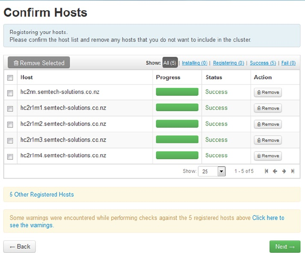Toggle the select-all hosts checkbox in header
This screenshot has width=305, height=253.
coord(10,78)
